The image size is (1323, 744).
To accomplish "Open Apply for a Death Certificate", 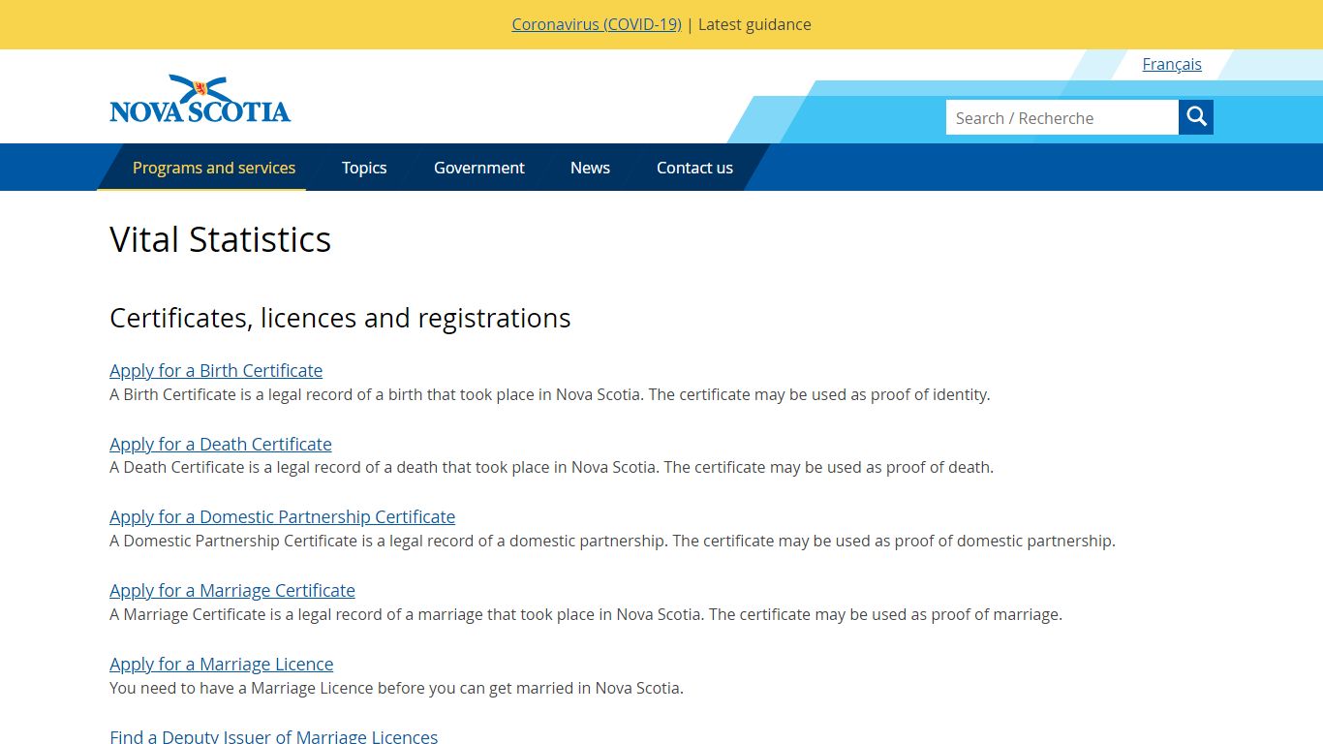I will [x=221, y=444].
